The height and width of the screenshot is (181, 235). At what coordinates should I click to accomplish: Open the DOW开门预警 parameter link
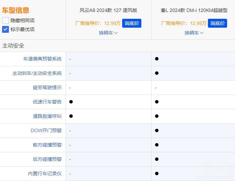(46, 130)
